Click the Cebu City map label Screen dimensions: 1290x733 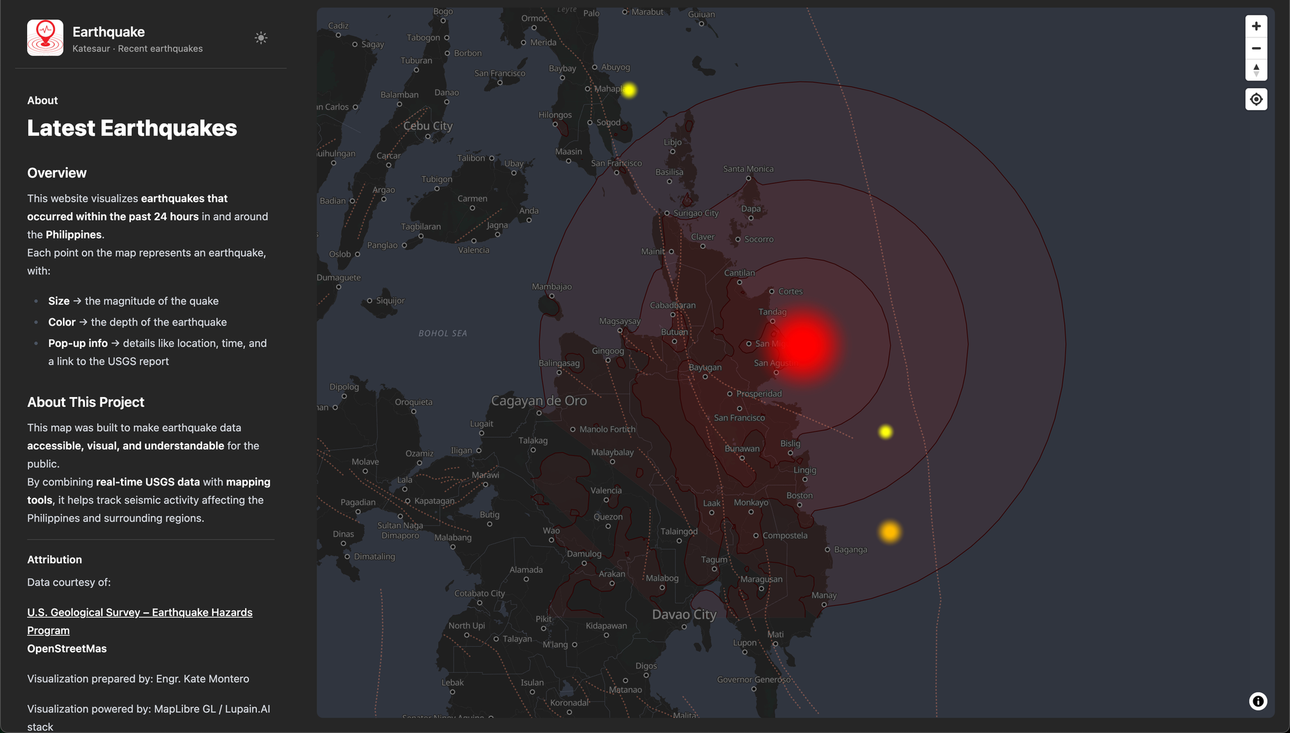[x=428, y=126]
